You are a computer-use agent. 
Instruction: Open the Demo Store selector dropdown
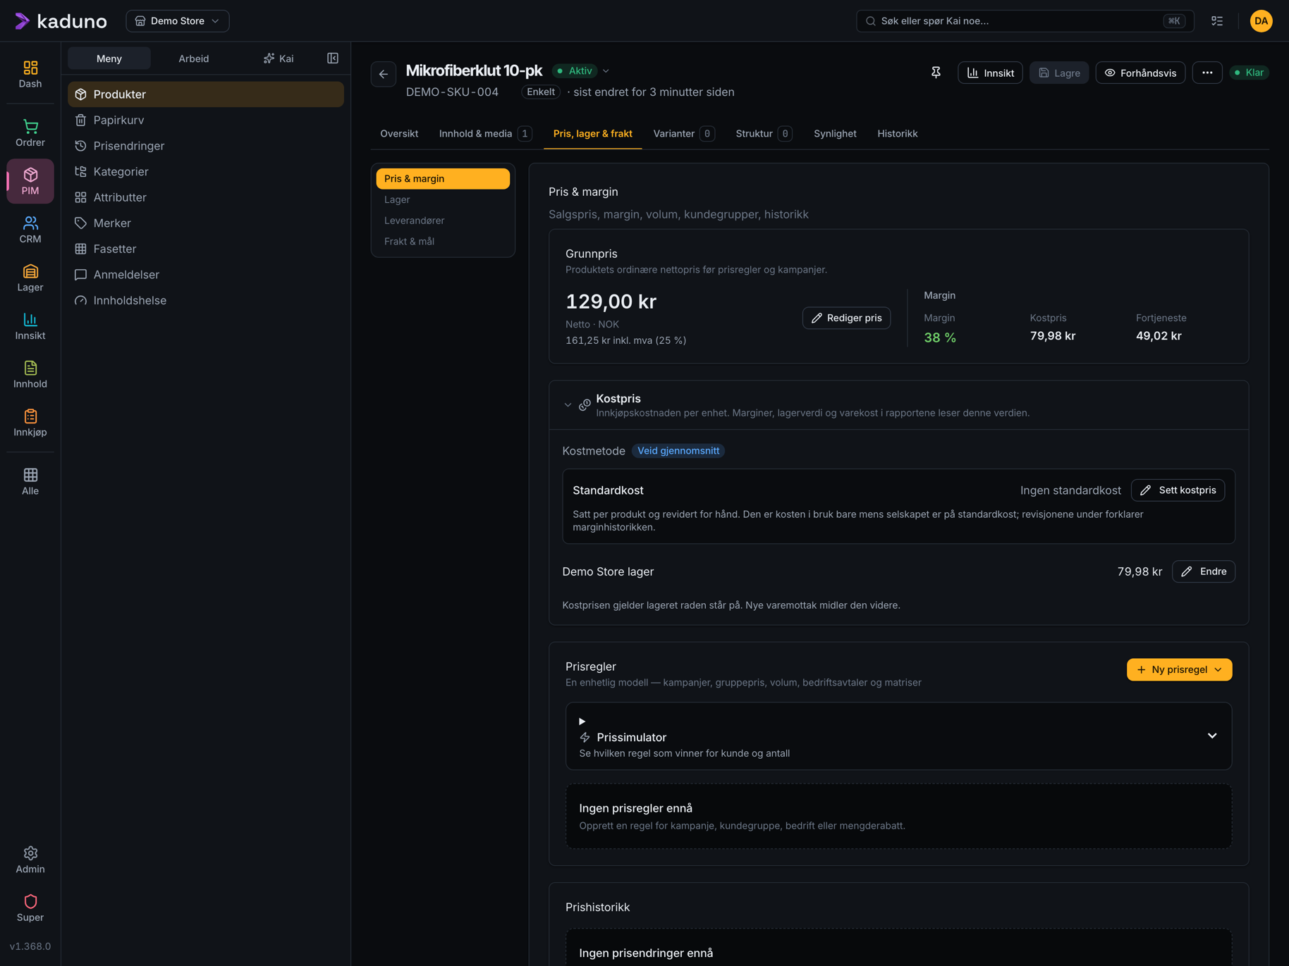178,21
